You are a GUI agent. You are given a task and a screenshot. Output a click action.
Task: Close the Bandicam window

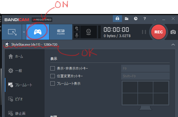pos(173,19)
